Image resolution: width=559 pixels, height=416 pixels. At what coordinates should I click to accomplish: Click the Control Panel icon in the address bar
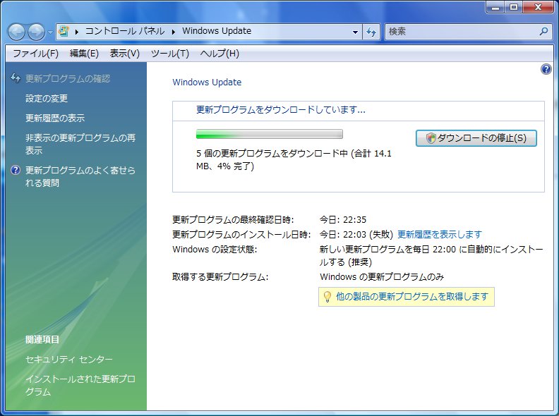pyautogui.click(x=64, y=31)
